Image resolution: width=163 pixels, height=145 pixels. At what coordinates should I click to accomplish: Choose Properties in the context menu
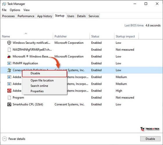pos(37,91)
